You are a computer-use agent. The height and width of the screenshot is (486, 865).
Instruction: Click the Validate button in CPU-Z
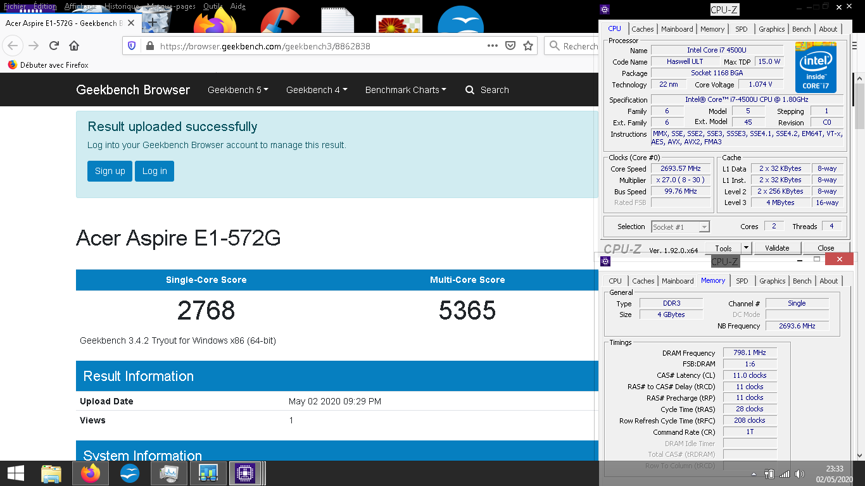click(777, 248)
